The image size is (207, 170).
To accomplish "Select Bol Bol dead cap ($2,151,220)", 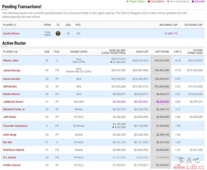I will point(141,142).
